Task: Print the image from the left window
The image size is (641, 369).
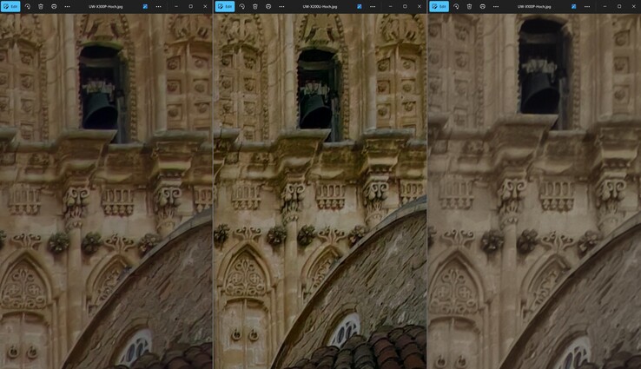Action: pyautogui.click(x=54, y=6)
